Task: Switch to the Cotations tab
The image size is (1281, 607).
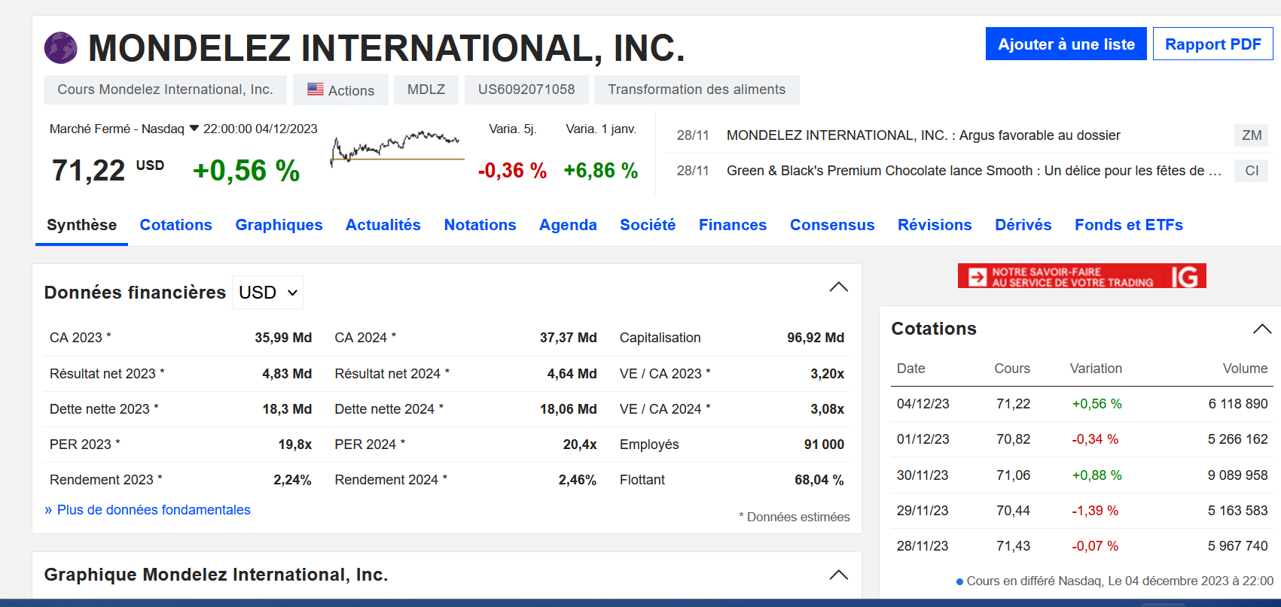Action: point(176,225)
